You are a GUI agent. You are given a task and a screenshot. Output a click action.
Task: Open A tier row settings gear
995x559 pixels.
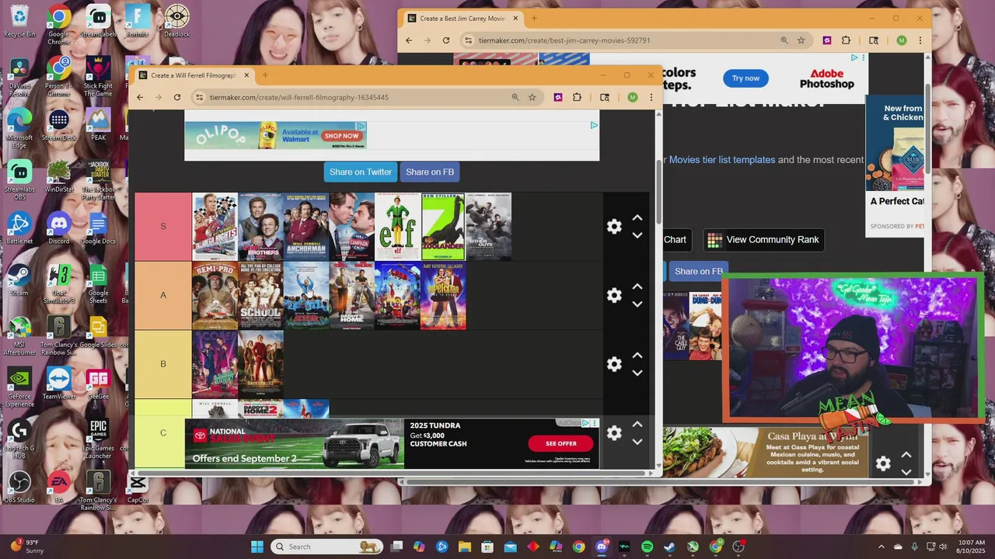[x=614, y=296]
